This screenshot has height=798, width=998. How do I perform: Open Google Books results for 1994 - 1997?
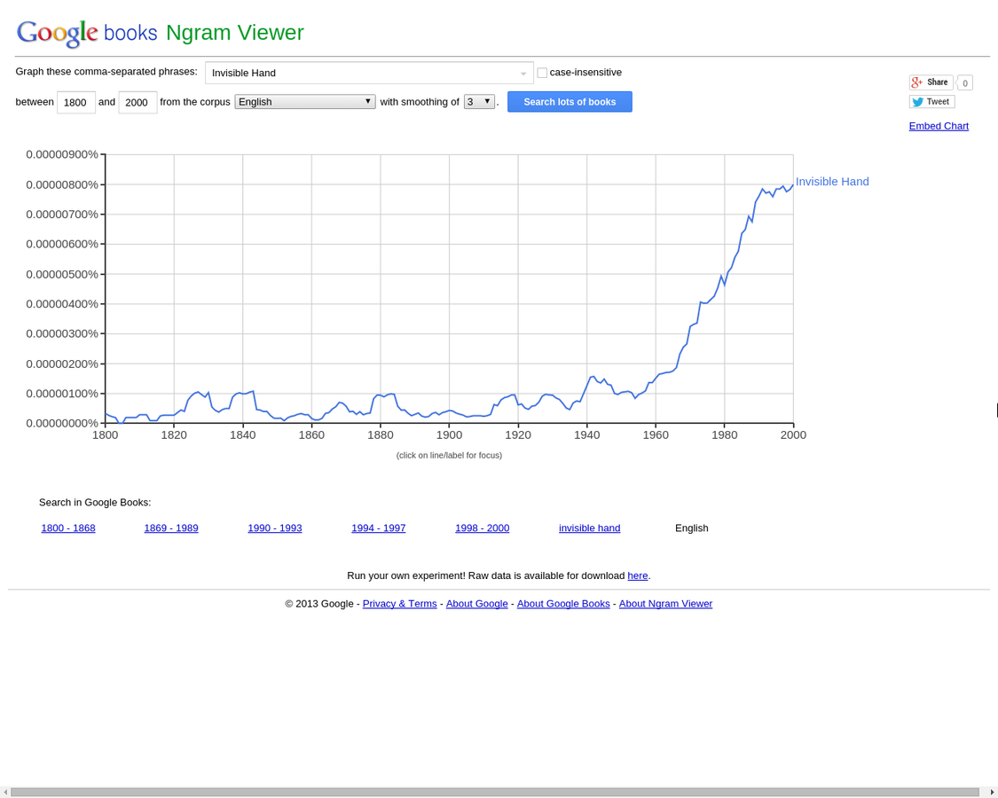pyautogui.click(x=379, y=528)
